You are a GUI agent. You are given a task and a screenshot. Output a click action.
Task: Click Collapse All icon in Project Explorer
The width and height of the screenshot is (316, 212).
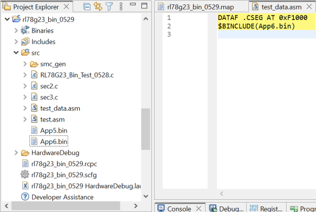point(87,7)
